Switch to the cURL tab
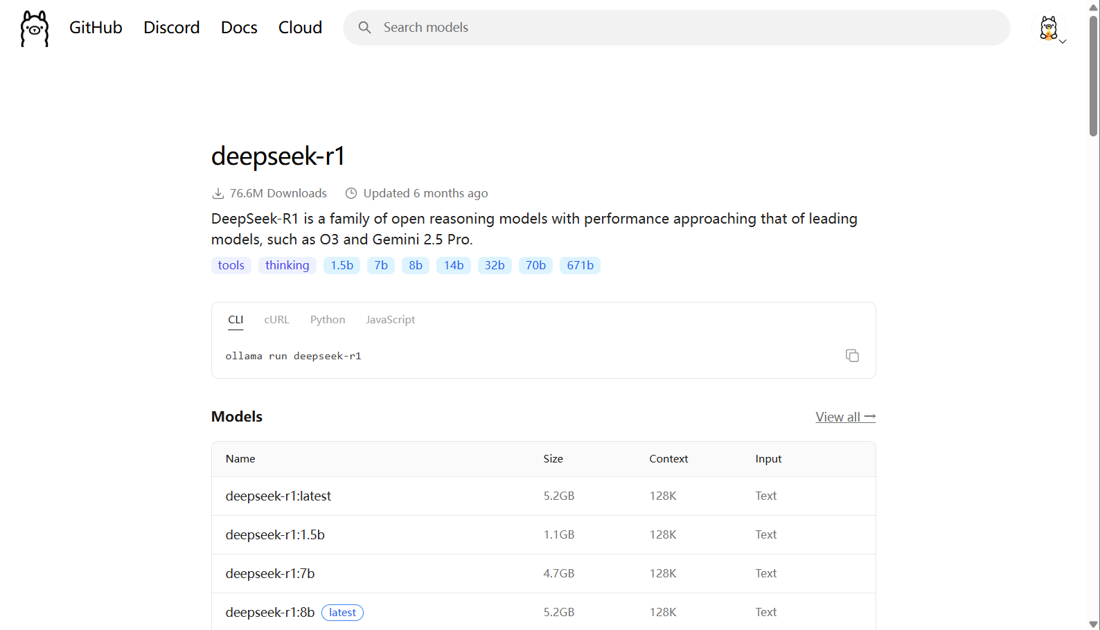1100x630 pixels. pyautogui.click(x=276, y=320)
